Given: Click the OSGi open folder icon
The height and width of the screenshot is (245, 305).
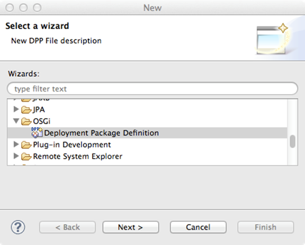Looking at the screenshot, I should [26, 121].
